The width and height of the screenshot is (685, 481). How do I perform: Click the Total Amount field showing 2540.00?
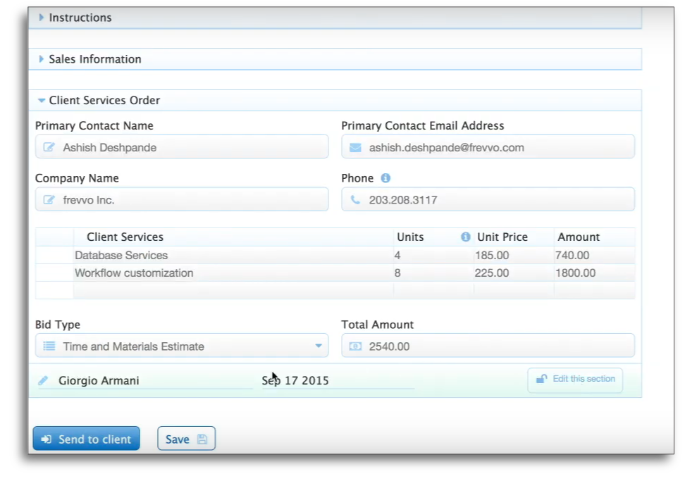[x=488, y=346]
